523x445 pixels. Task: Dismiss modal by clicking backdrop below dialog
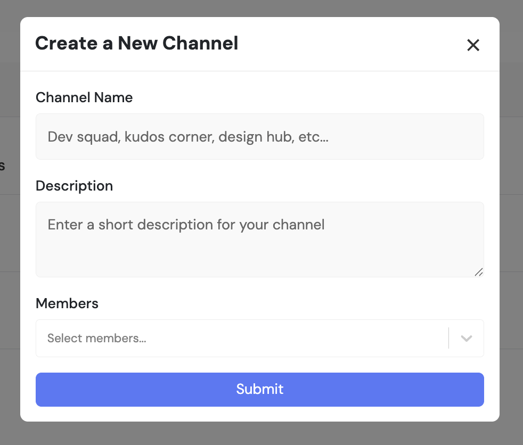click(261, 434)
